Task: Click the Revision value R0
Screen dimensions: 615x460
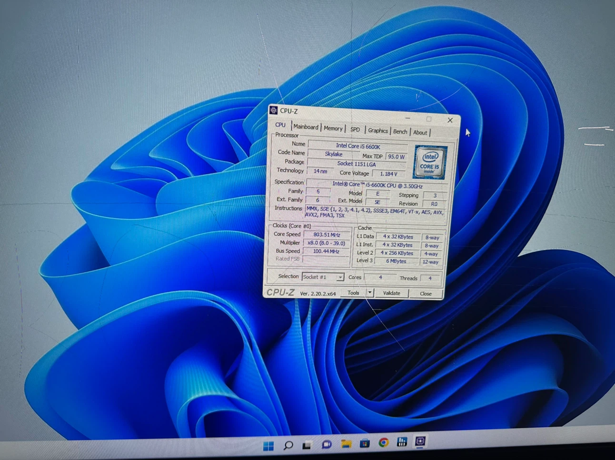Action: pyautogui.click(x=434, y=204)
